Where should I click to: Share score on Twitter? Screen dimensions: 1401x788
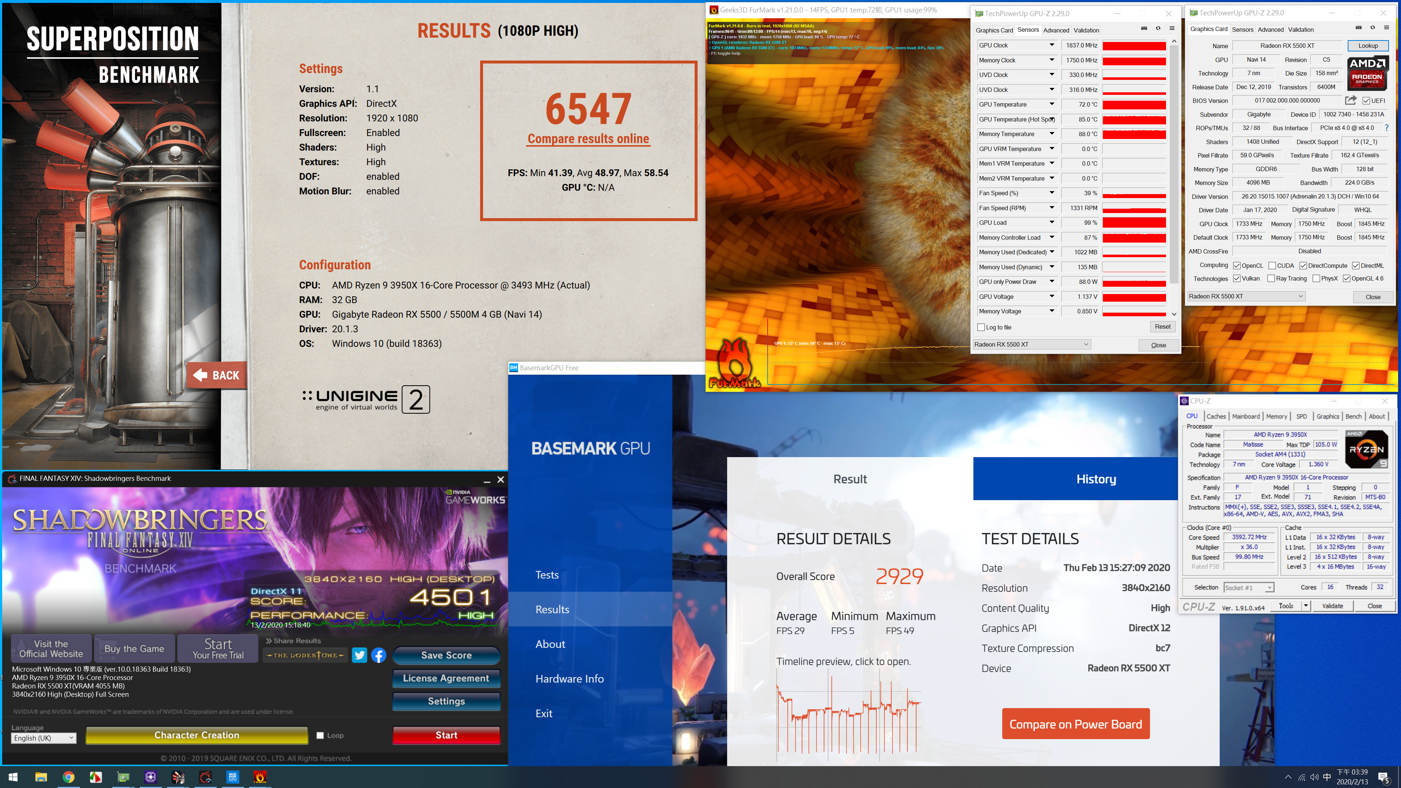click(359, 655)
